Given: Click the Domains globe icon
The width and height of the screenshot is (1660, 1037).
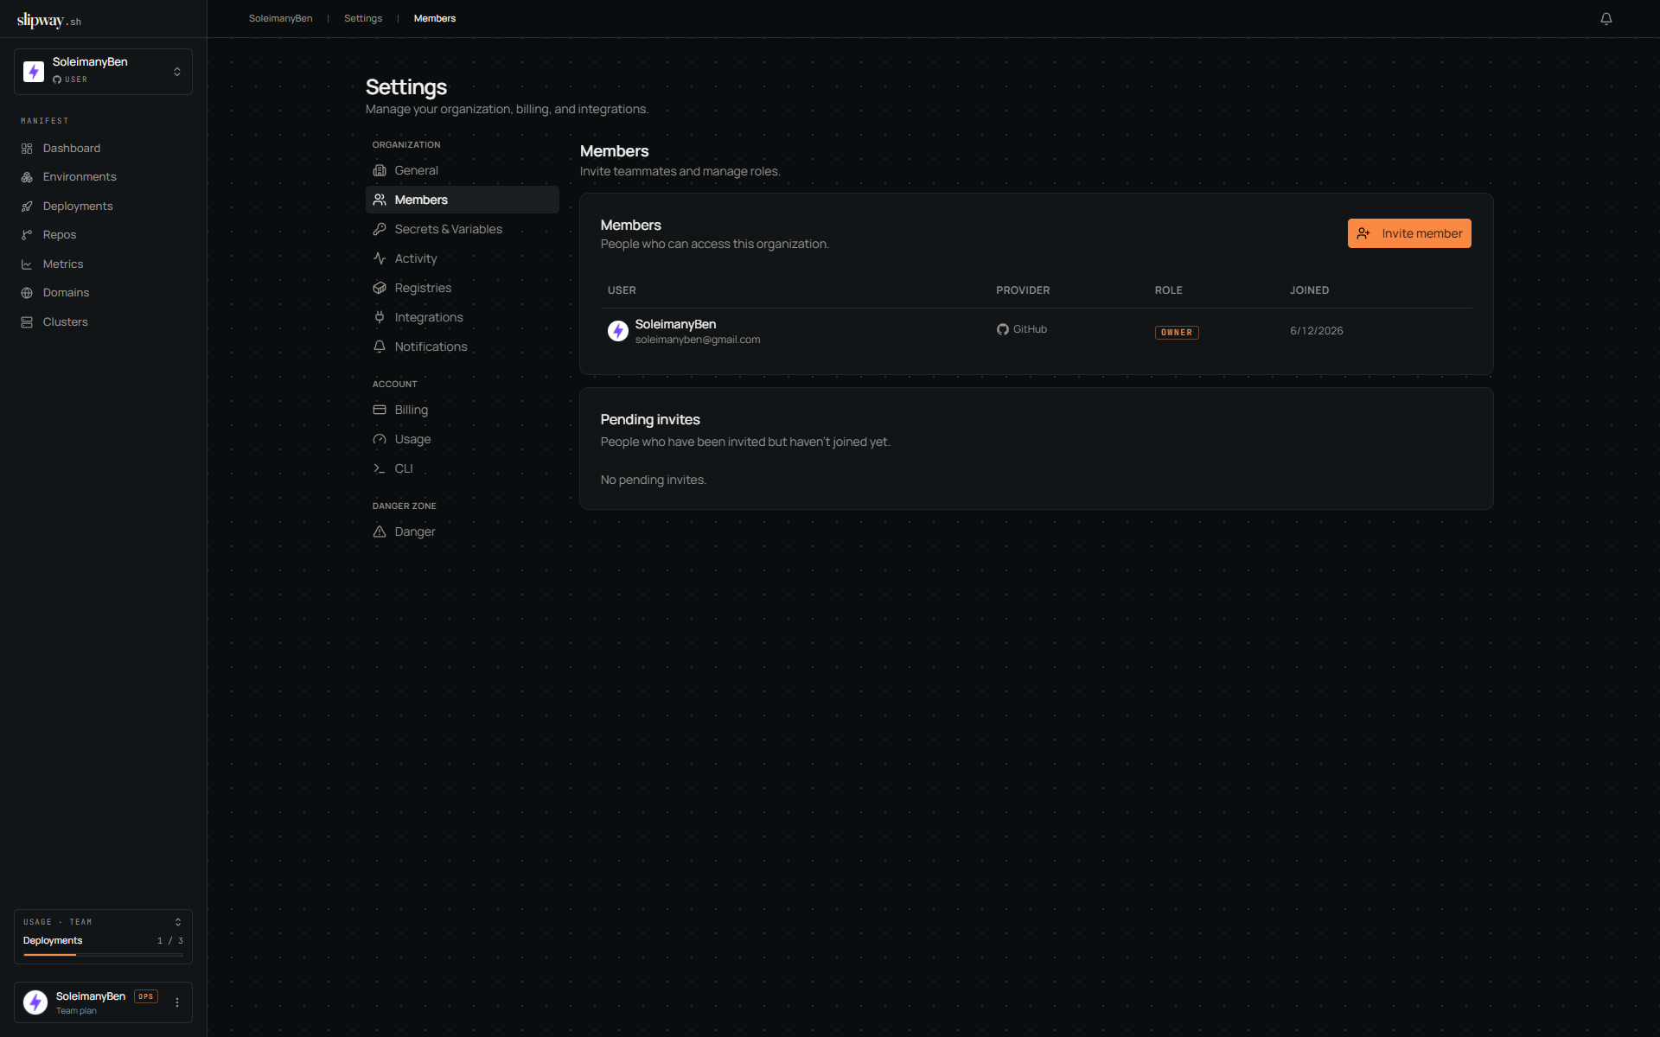Looking at the screenshot, I should coord(27,293).
